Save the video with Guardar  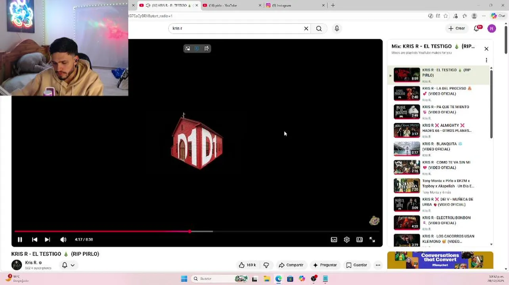click(357, 265)
